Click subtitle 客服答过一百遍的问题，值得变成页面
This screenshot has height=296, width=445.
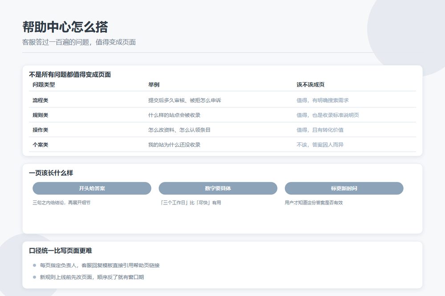point(79,42)
